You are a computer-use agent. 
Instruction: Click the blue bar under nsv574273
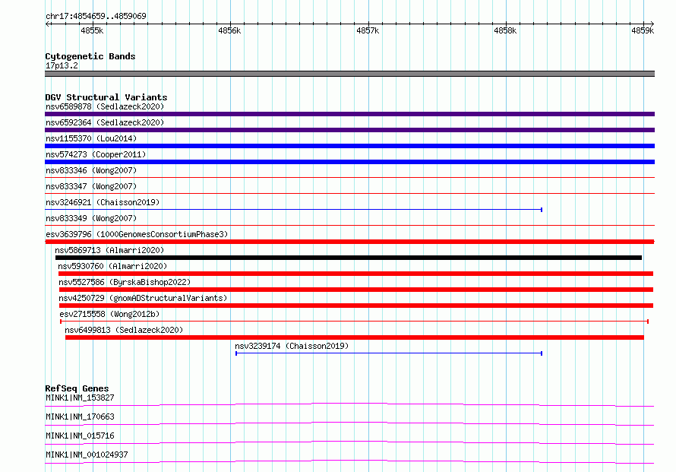pyautogui.click(x=349, y=162)
